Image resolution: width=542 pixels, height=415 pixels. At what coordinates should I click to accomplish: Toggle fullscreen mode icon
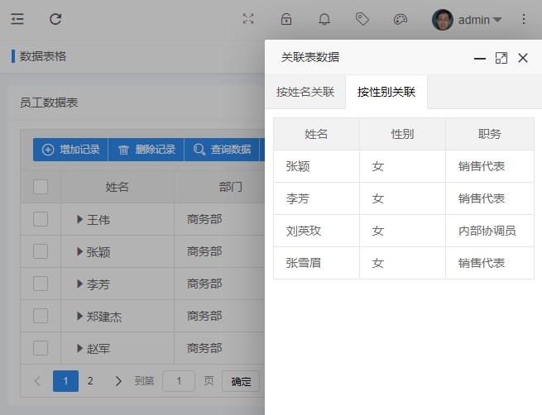click(x=248, y=19)
